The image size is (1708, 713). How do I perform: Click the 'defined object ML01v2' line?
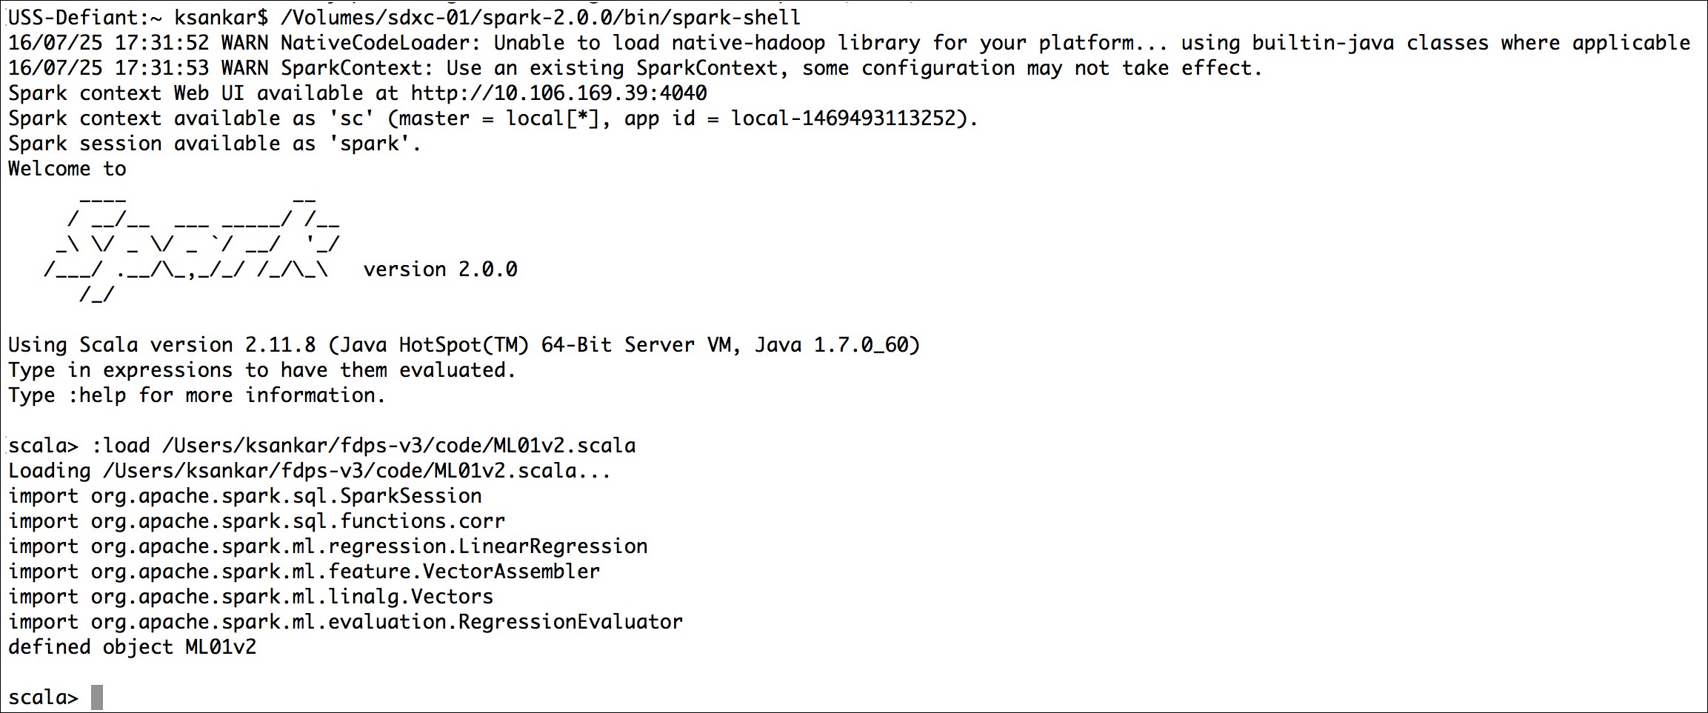pyautogui.click(x=133, y=647)
